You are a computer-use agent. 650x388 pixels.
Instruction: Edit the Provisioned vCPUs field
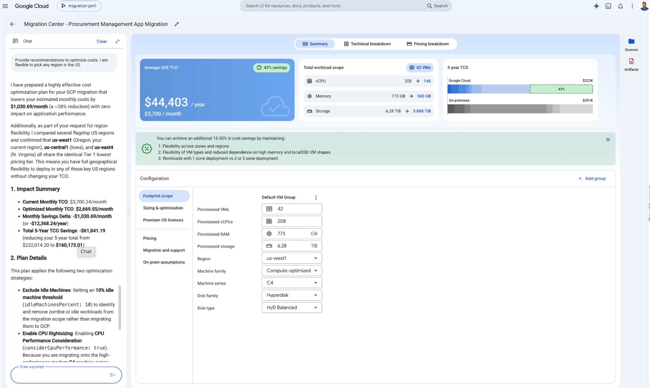tap(292, 221)
